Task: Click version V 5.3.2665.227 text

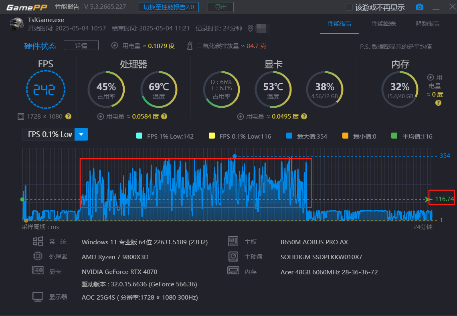Action: 105,7
